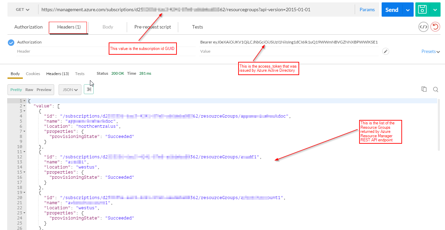Click the Bearer token value field
Viewport: 445px width, 230px height.
[289, 42]
